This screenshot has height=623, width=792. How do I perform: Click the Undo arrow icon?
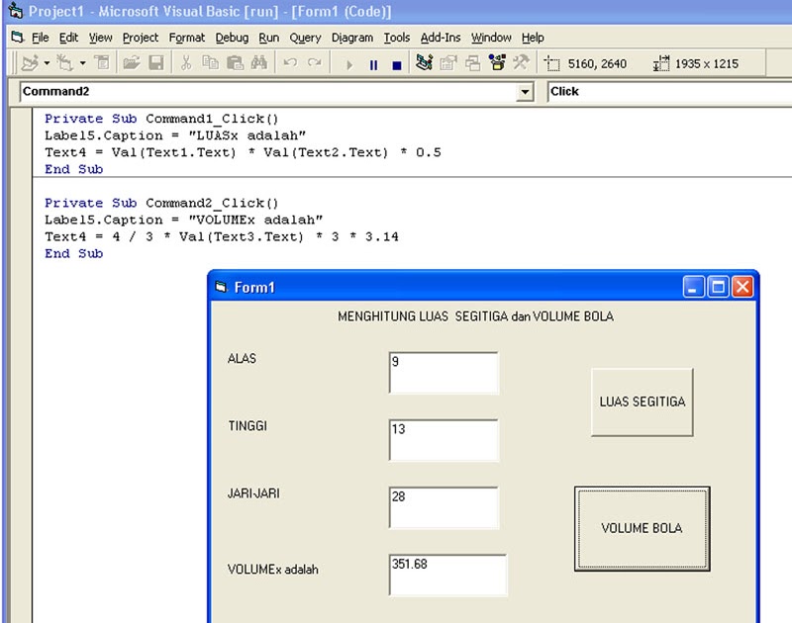pyautogui.click(x=290, y=63)
